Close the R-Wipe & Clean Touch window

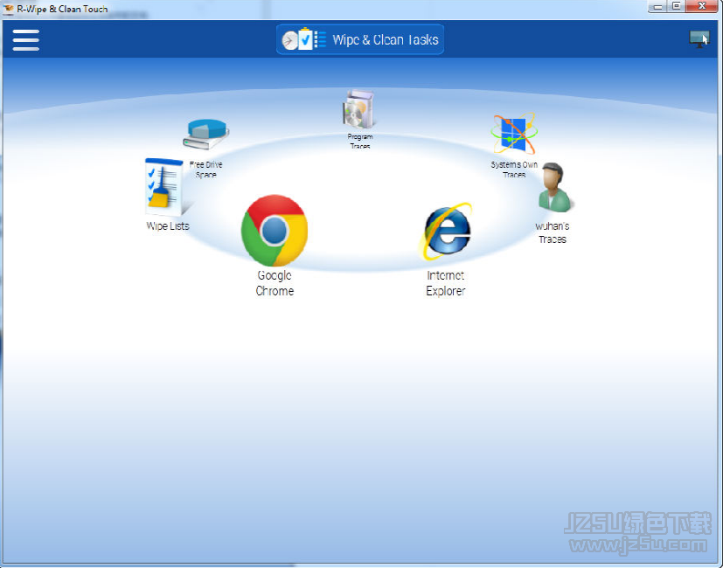[x=701, y=6]
